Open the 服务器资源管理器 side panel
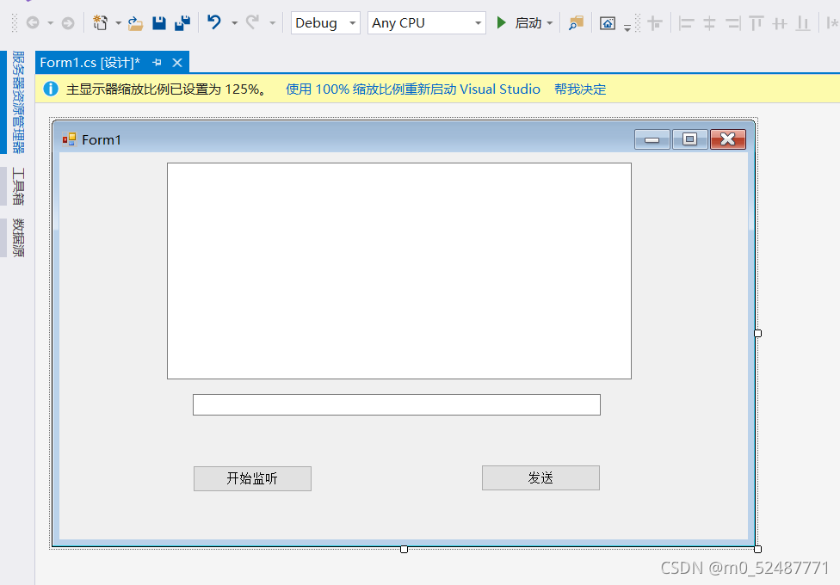Viewport: 840px width, 585px height. pyautogui.click(x=18, y=102)
